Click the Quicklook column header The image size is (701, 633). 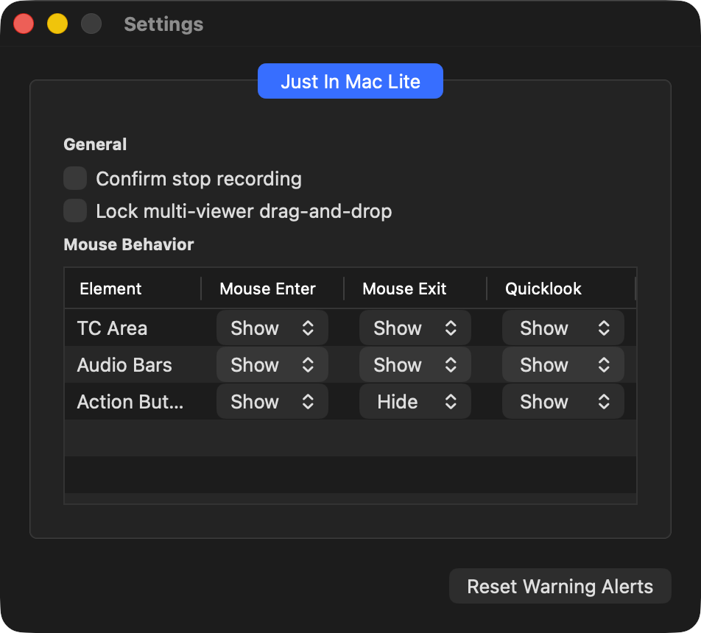561,289
